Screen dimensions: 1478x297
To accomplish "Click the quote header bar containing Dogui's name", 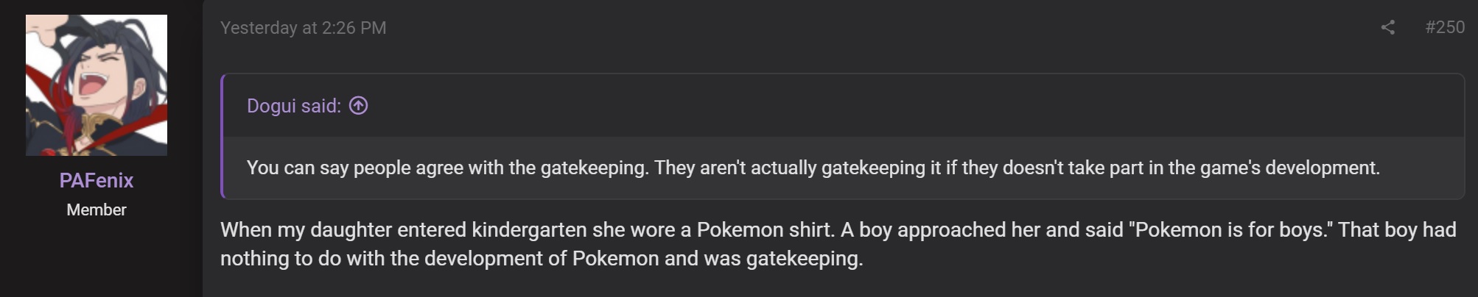I will pos(844,105).
